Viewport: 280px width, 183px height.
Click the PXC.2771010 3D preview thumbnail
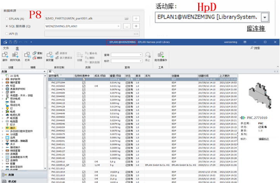click(260, 96)
